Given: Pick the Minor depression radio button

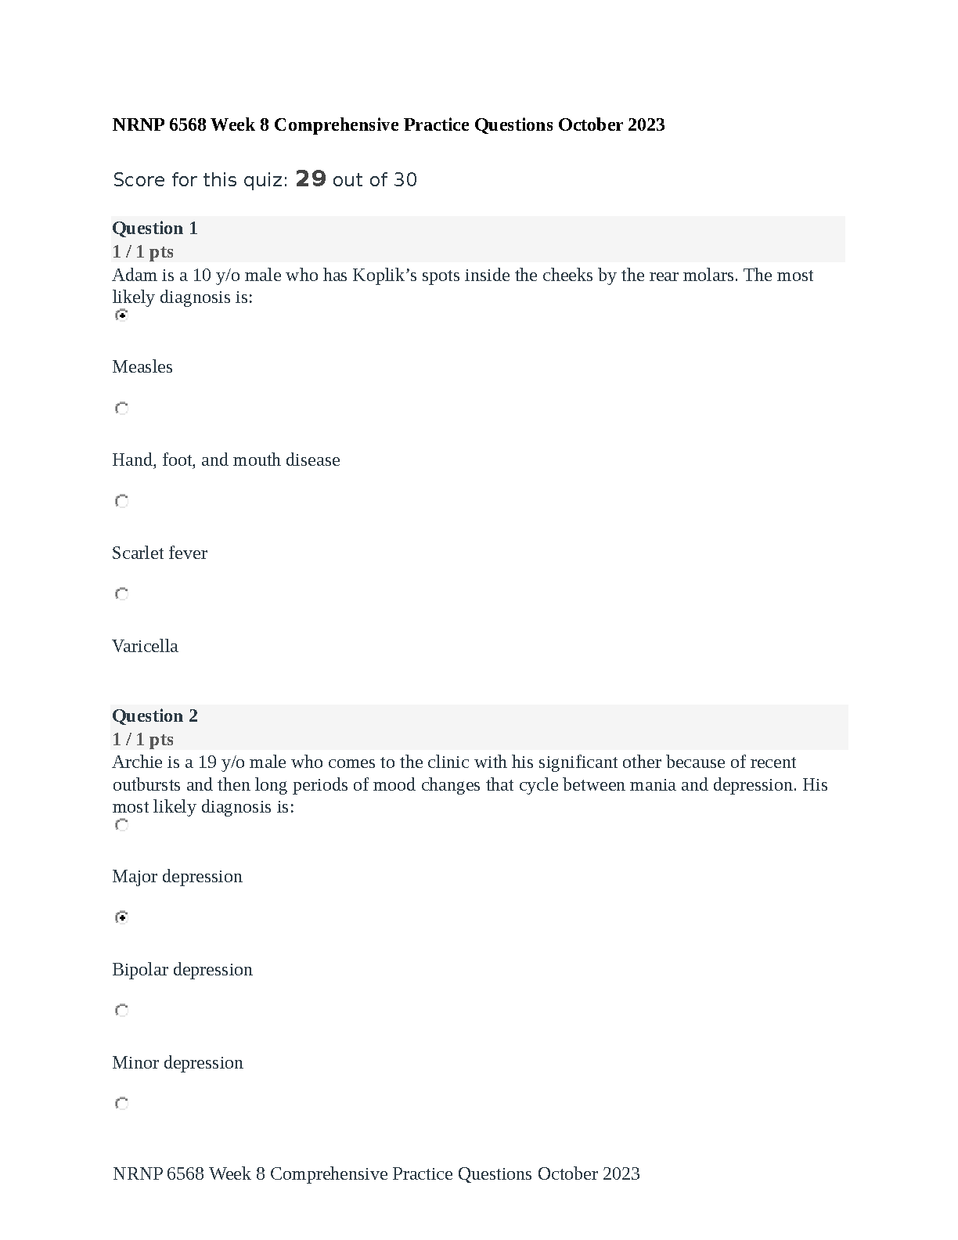Looking at the screenshot, I should point(121,1011).
